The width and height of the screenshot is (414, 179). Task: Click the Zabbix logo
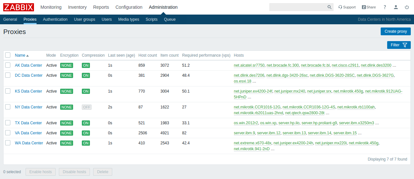point(18,7)
